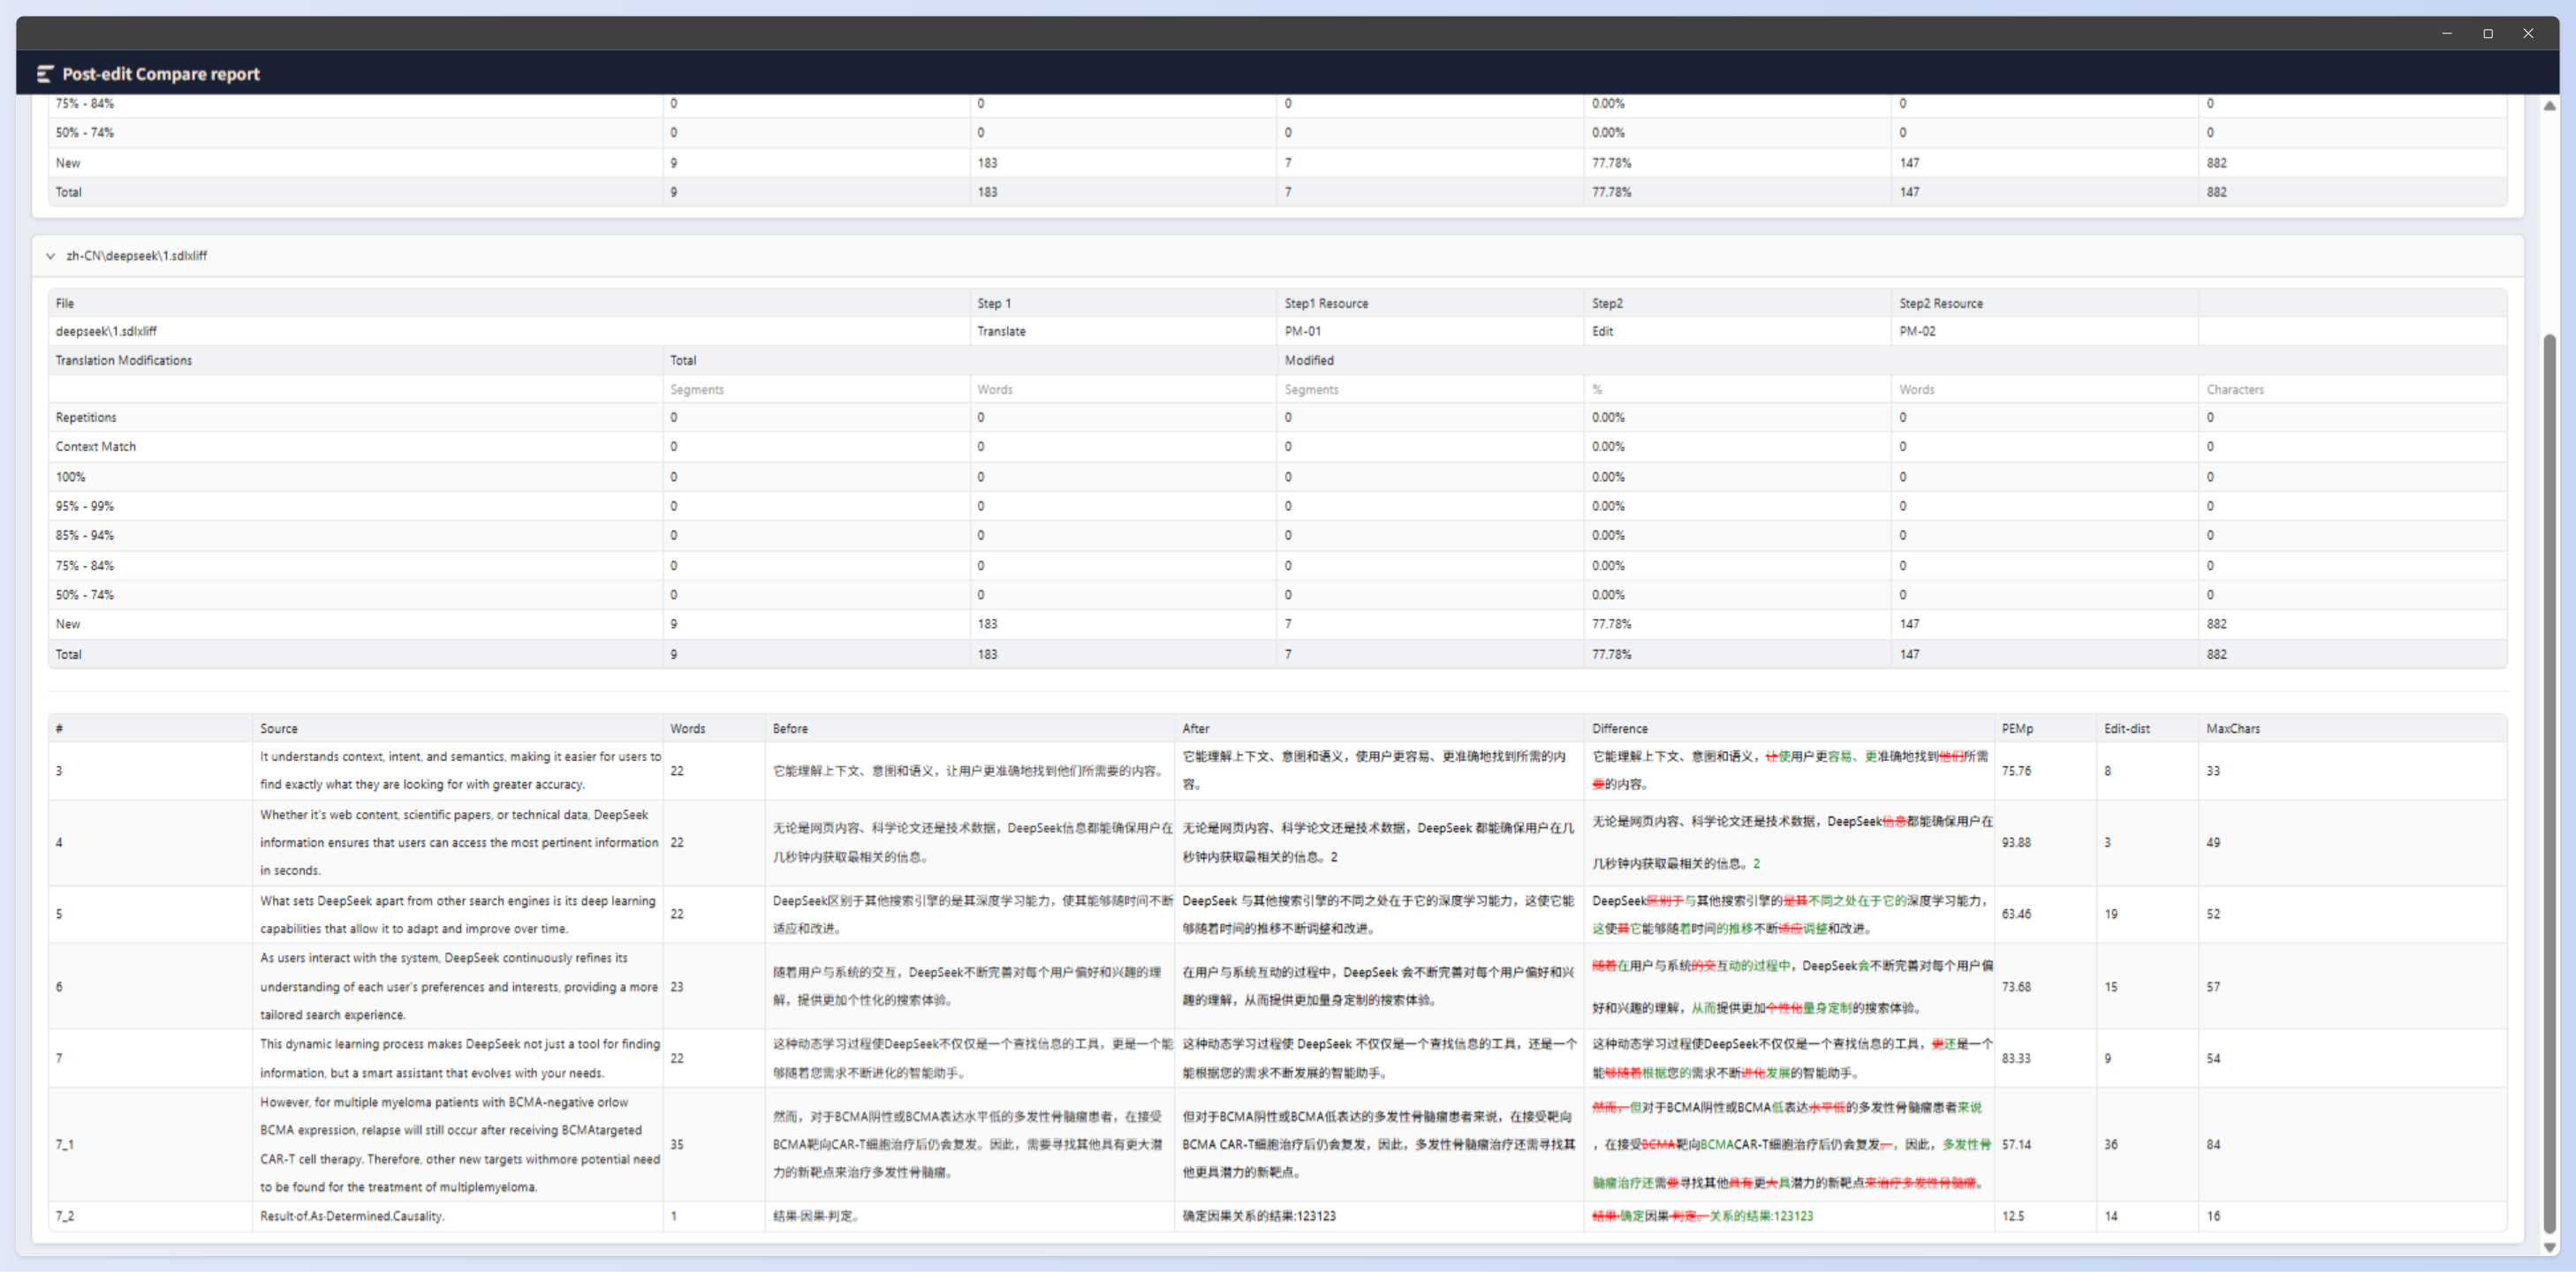
Task: Click PEMp value 93.88
Action: coord(2016,842)
